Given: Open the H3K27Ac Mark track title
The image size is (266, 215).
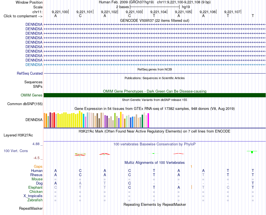Looking at the screenshot, I should click(155, 131).
